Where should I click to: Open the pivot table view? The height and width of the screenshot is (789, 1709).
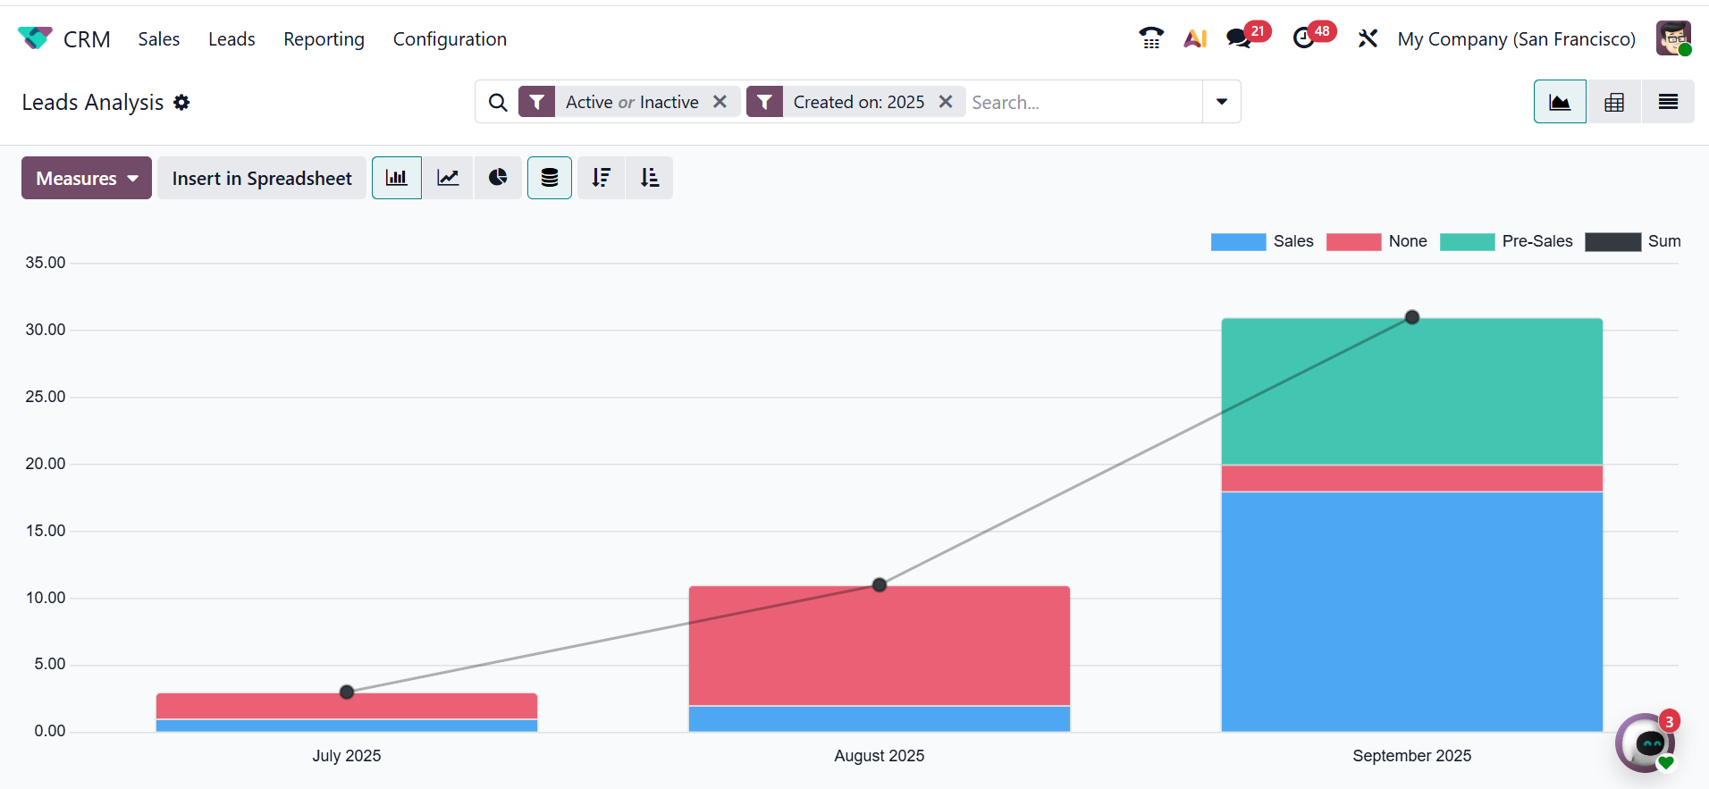1613,102
